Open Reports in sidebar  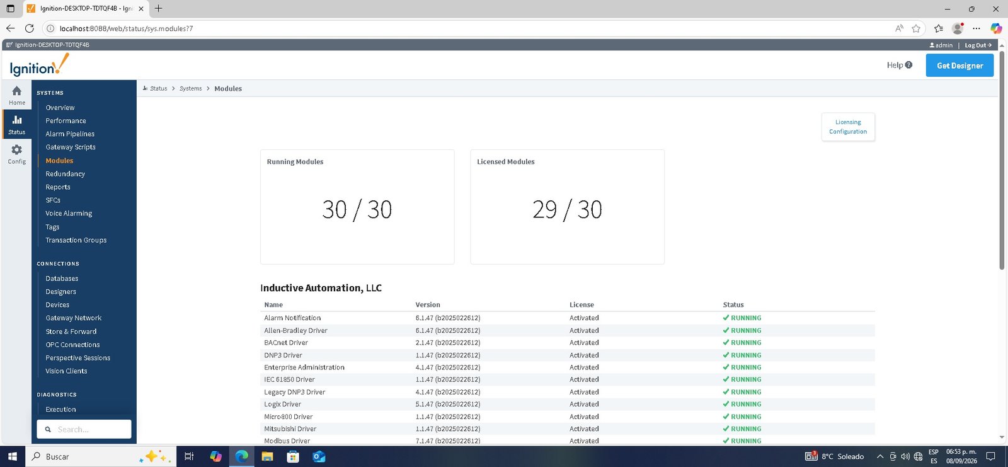[x=58, y=187]
